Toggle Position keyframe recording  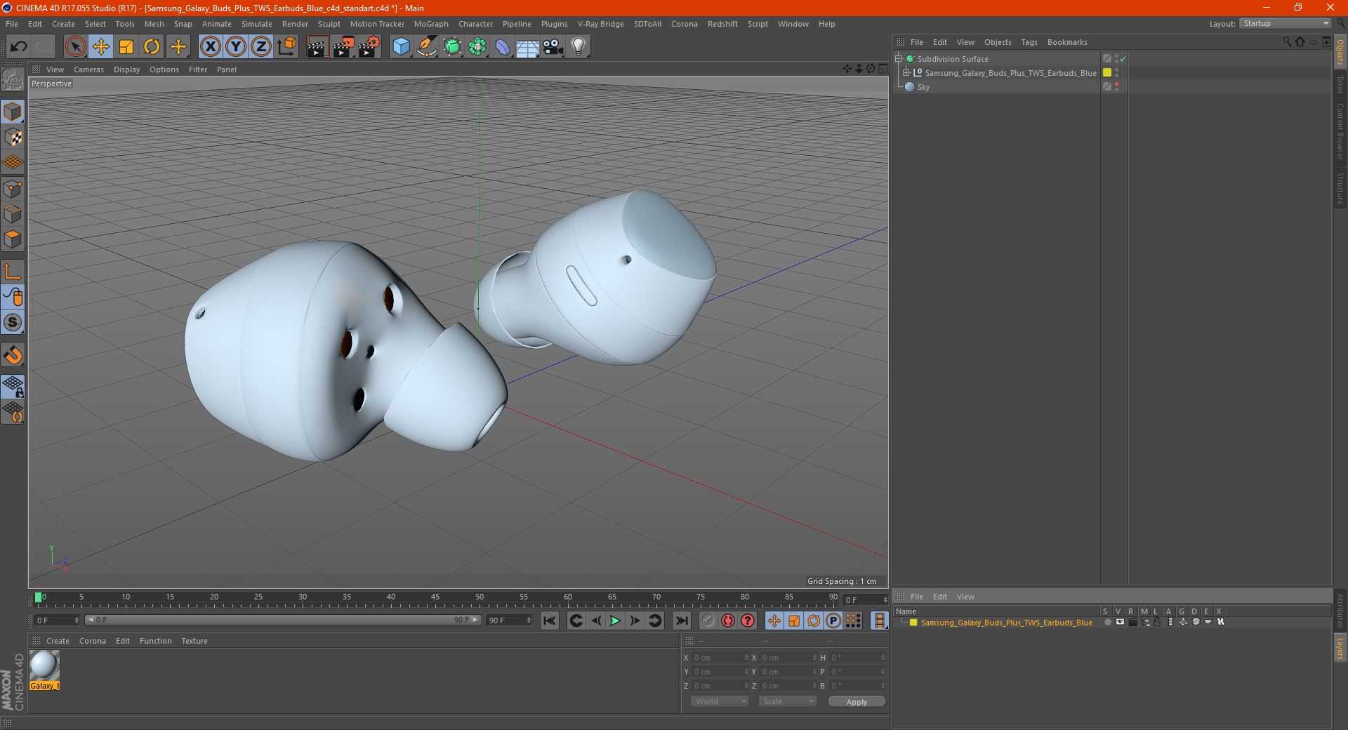pos(774,620)
